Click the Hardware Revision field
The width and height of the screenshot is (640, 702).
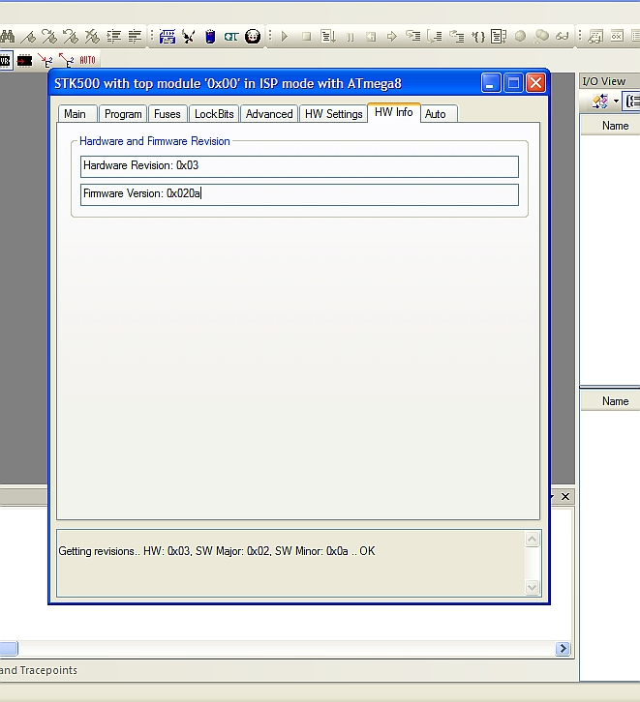point(299,166)
